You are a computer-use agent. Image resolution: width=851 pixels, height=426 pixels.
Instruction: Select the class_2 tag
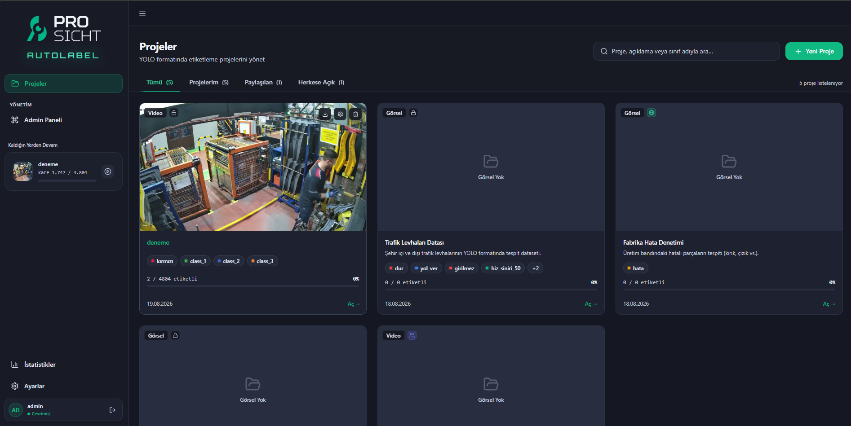pos(229,261)
